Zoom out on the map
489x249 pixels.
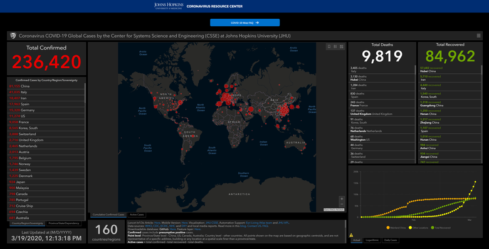pyautogui.click(x=342, y=204)
